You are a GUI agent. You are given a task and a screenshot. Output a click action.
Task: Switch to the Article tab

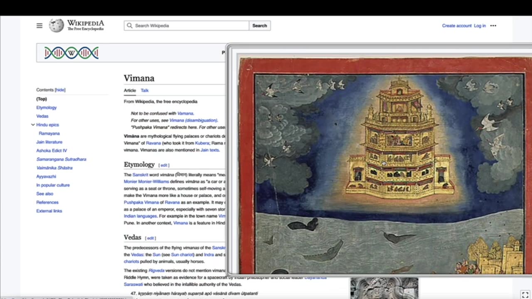click(x=130, y=90)
